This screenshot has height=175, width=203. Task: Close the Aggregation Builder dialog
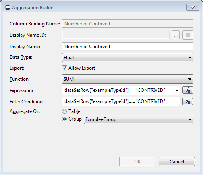point(193,7)
